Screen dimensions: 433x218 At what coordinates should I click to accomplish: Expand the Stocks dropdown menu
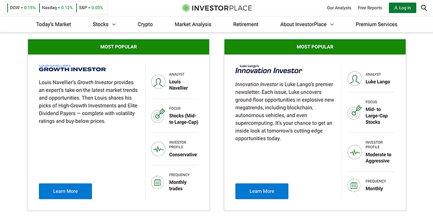(x=104, y=24)
